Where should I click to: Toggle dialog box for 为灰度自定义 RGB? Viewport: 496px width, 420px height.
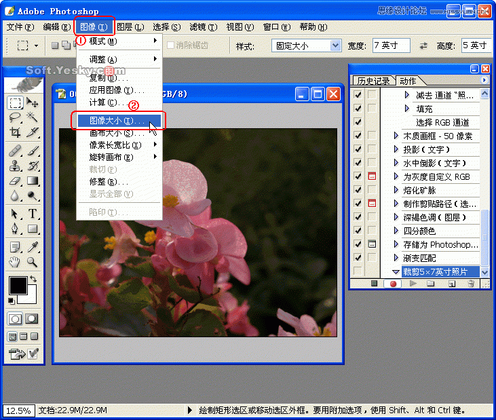point(372,176)
